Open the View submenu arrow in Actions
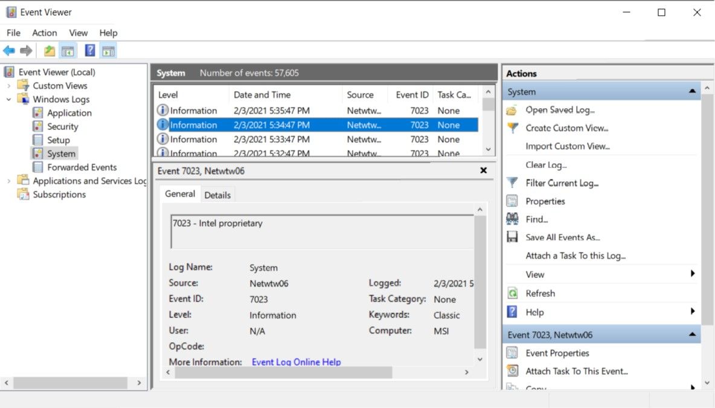Viewport: 715px width, 408px height. 692,274
